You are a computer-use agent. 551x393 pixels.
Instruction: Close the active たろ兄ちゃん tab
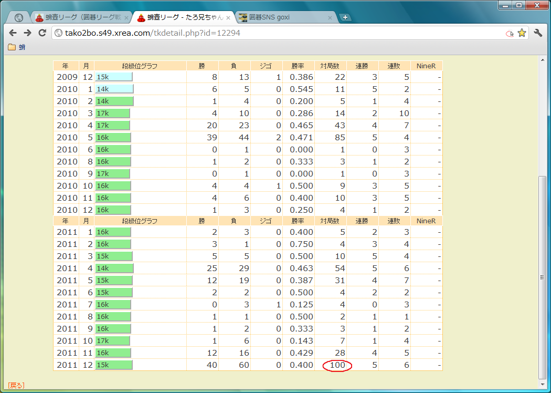228,17
